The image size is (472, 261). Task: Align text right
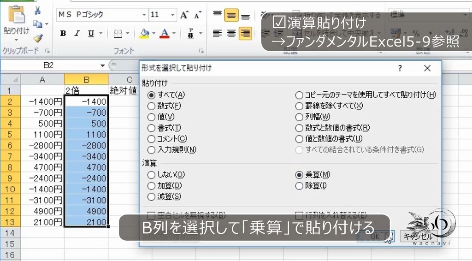[x=245, y=33]
